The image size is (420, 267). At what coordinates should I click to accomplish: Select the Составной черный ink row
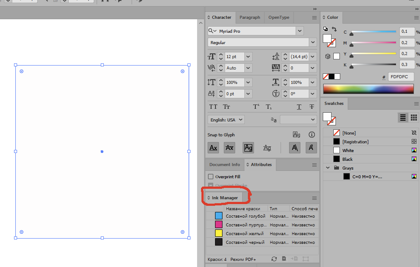coord(262,242)
